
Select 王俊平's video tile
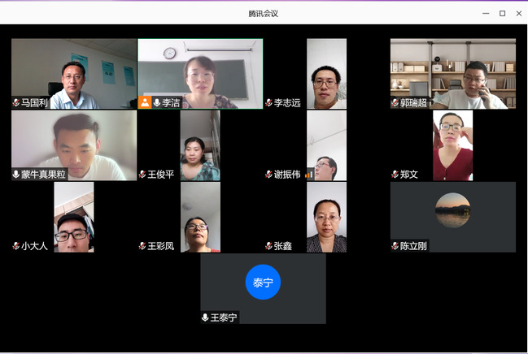click(200, 145)
